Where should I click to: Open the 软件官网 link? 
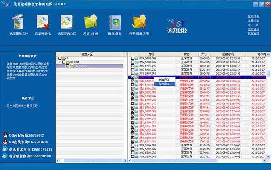(x=253, y=33)
